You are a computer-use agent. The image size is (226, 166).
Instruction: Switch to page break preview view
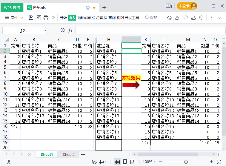tap(133, 162)
